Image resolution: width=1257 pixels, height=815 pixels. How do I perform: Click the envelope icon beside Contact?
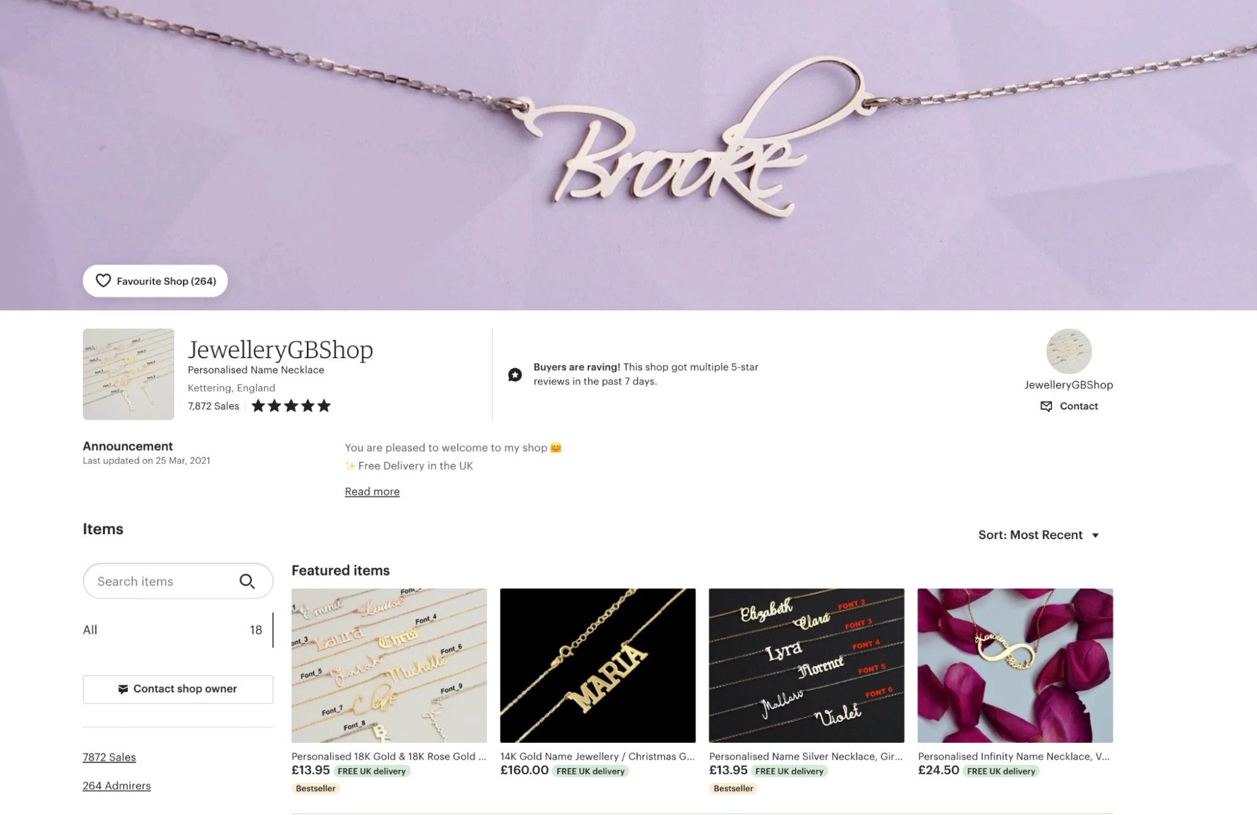(x=1046, y=406)
